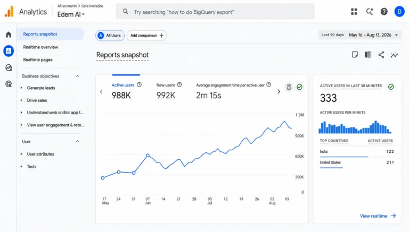Image resolution: width=409 pixels, height=232 pixels.
Task: Click help icon next to Average engagement time
Action: coord(268,85)
